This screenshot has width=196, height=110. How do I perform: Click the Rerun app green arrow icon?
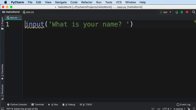click(x=176, y=12)
